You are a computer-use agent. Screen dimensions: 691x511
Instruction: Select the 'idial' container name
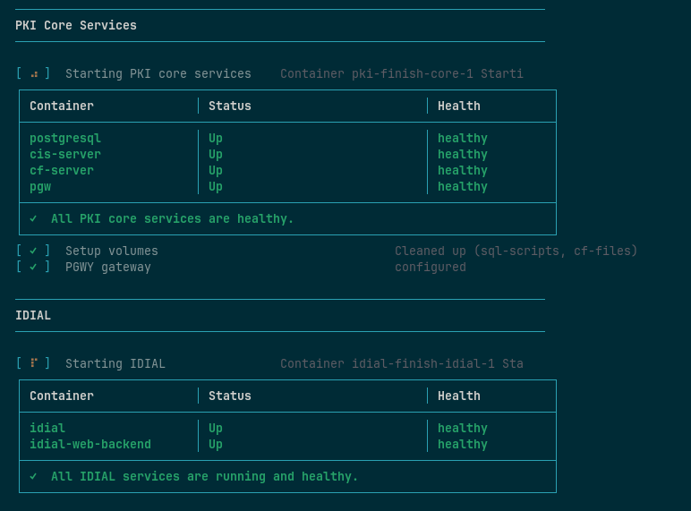(x=47, y=428)
